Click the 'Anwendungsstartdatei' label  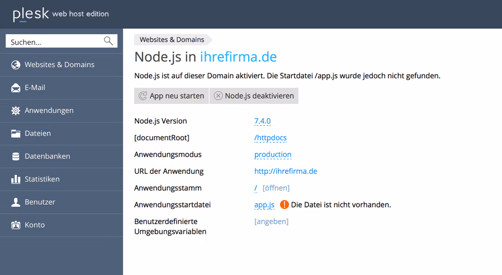pyautogui.click(x=172, y=205)
